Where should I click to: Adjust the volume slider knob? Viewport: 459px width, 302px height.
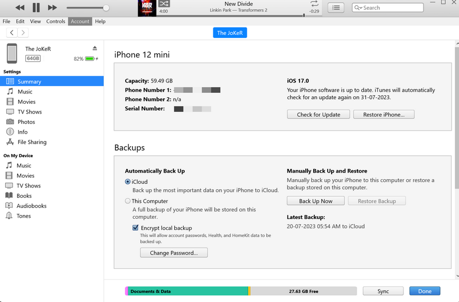pyautogui.click(x=106, y=8)
